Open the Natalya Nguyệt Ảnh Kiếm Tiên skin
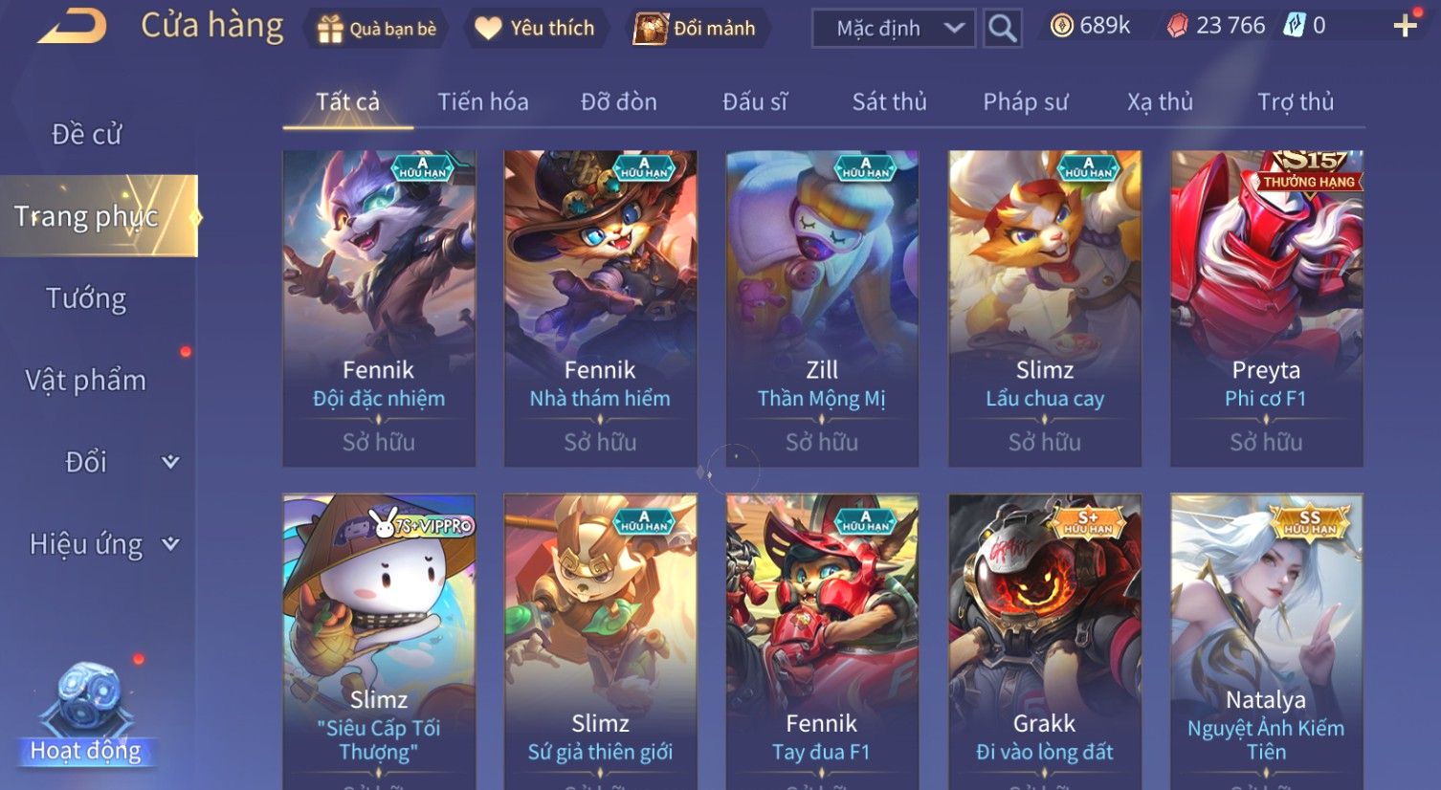The image size is (1441, 790). pos(1267,641)
